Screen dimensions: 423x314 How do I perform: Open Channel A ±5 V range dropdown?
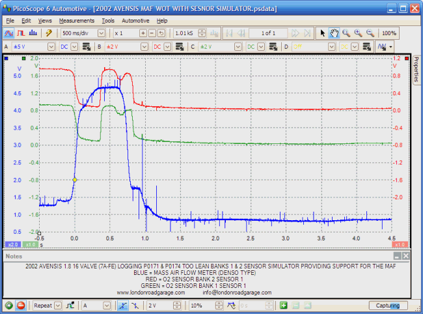[51, 47]
